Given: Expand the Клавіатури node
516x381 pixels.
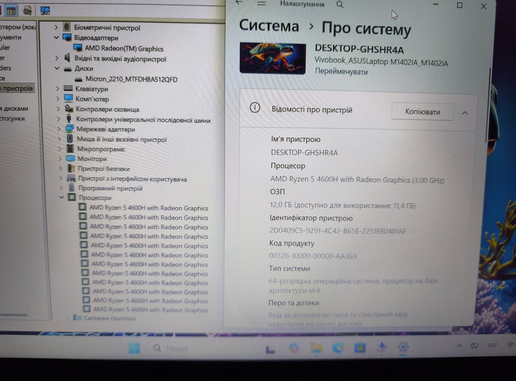Looking at the screenshot, I should [57, 89].
